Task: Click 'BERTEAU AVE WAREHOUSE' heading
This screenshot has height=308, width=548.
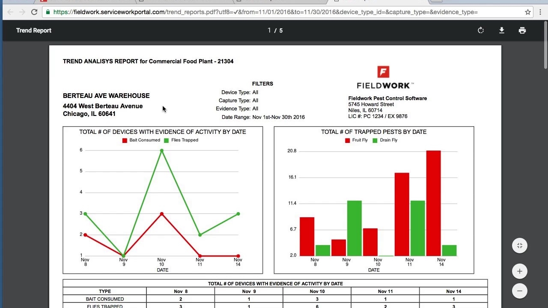Action: tap(106, 96)
